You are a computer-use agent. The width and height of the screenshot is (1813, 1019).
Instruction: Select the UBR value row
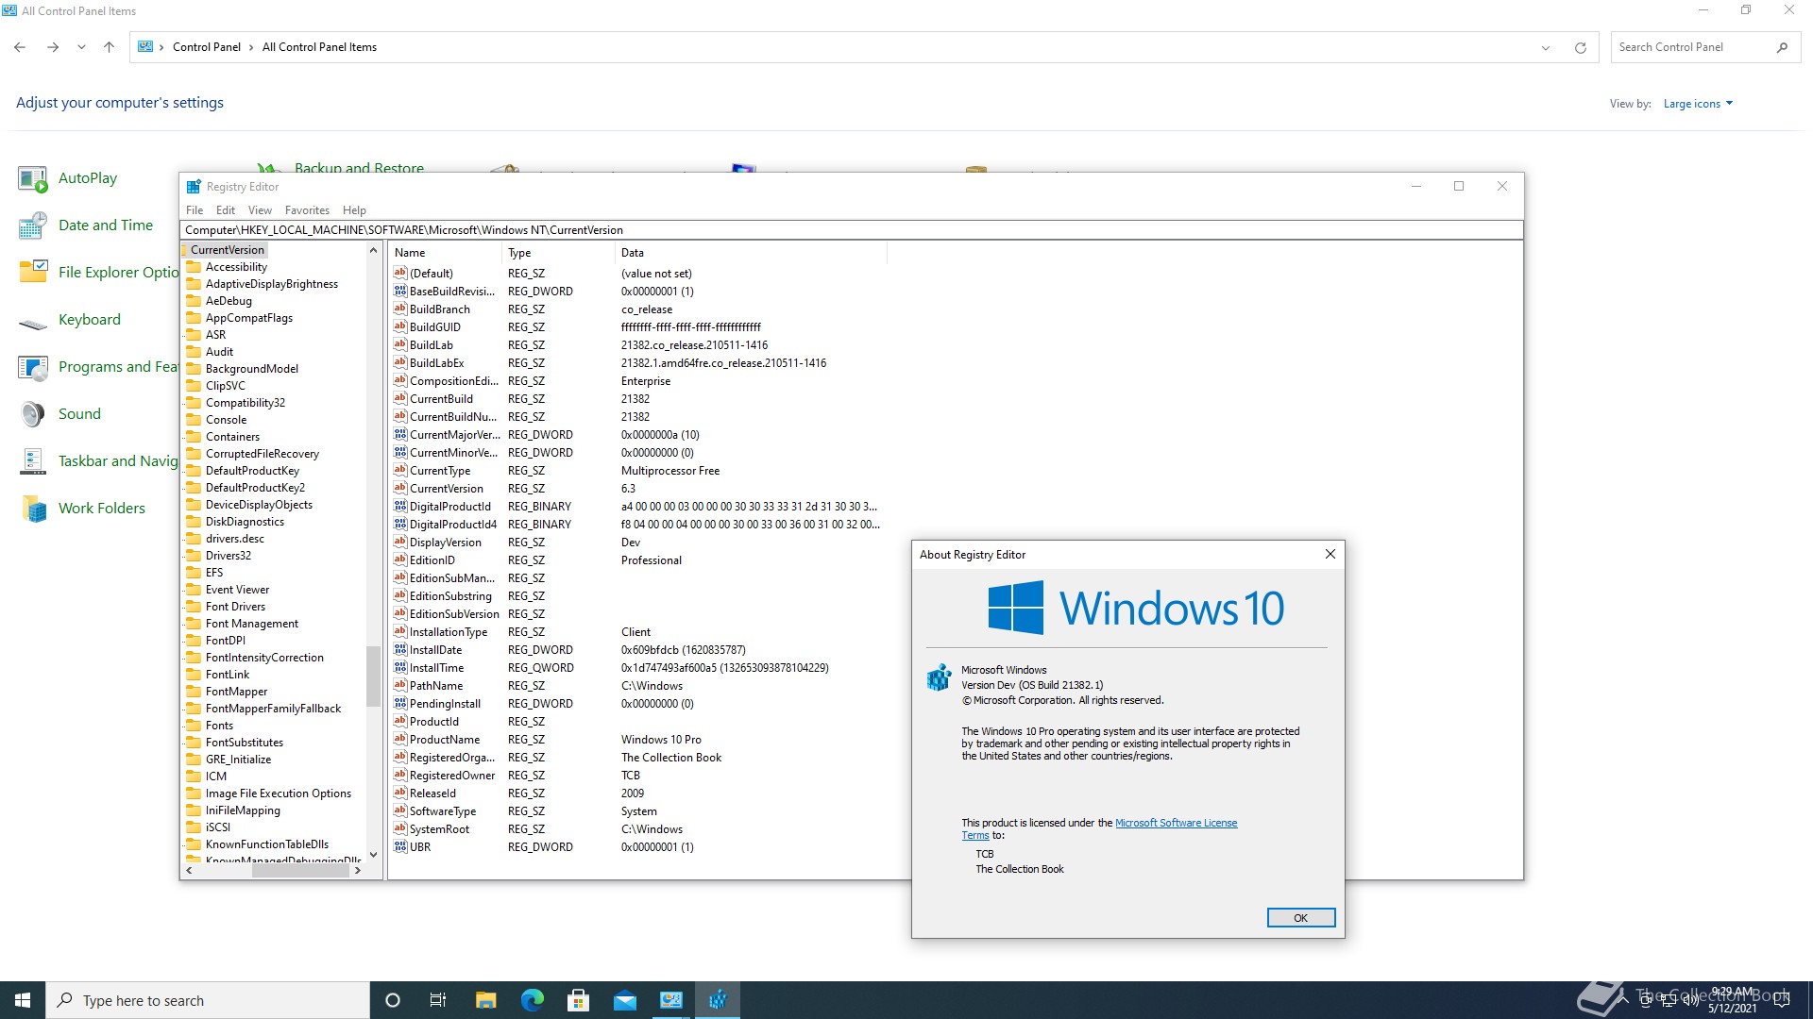click(x=640, y=847)
